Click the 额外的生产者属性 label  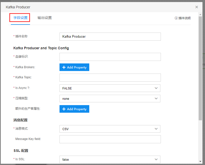[28, 109]
